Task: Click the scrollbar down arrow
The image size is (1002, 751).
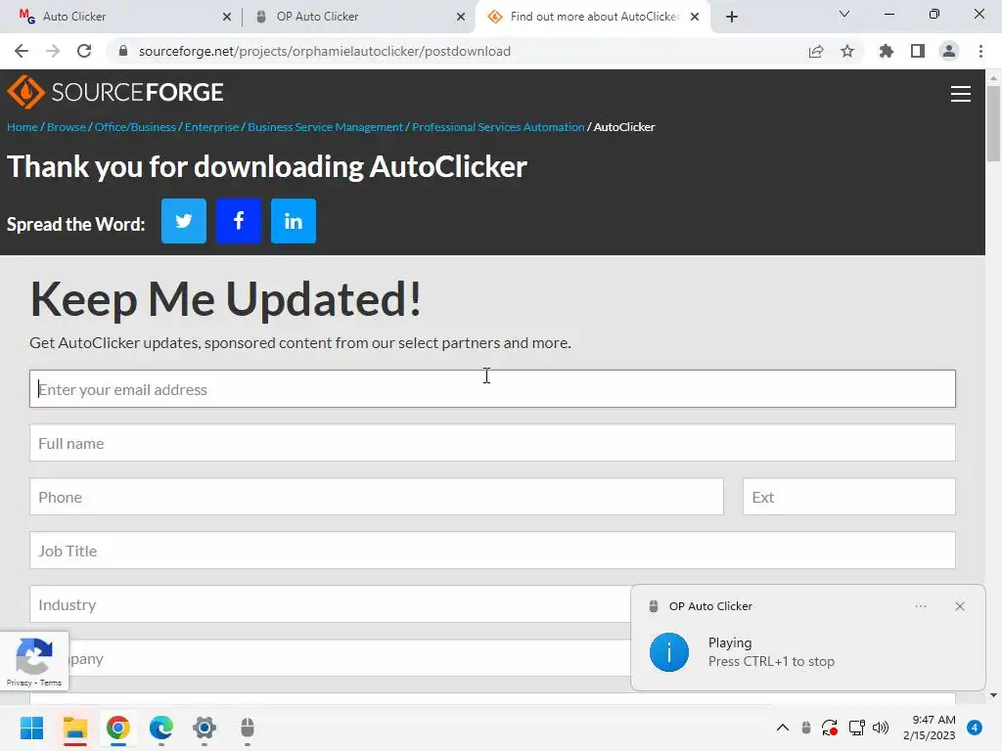Action: click(993, 695)
